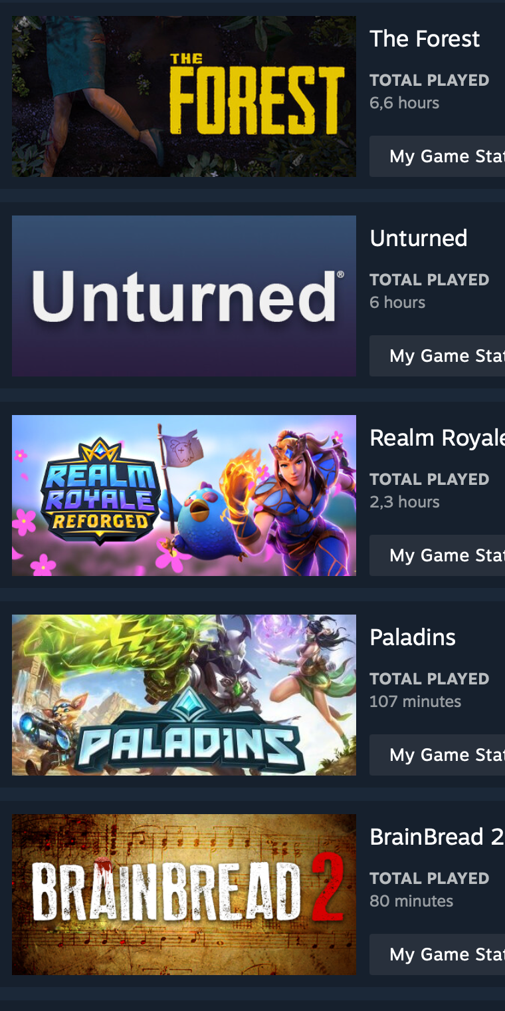This screenshot has width=505, height=1011.
Task: Click the Unturned title link
Action: tap(419, 238)
